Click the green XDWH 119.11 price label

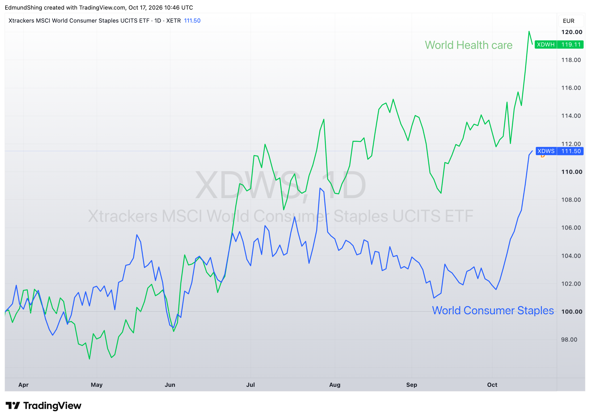(559, 44)
